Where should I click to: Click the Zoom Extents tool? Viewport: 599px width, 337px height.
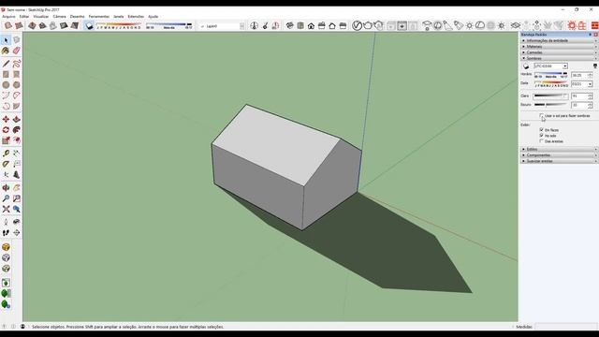6,209
